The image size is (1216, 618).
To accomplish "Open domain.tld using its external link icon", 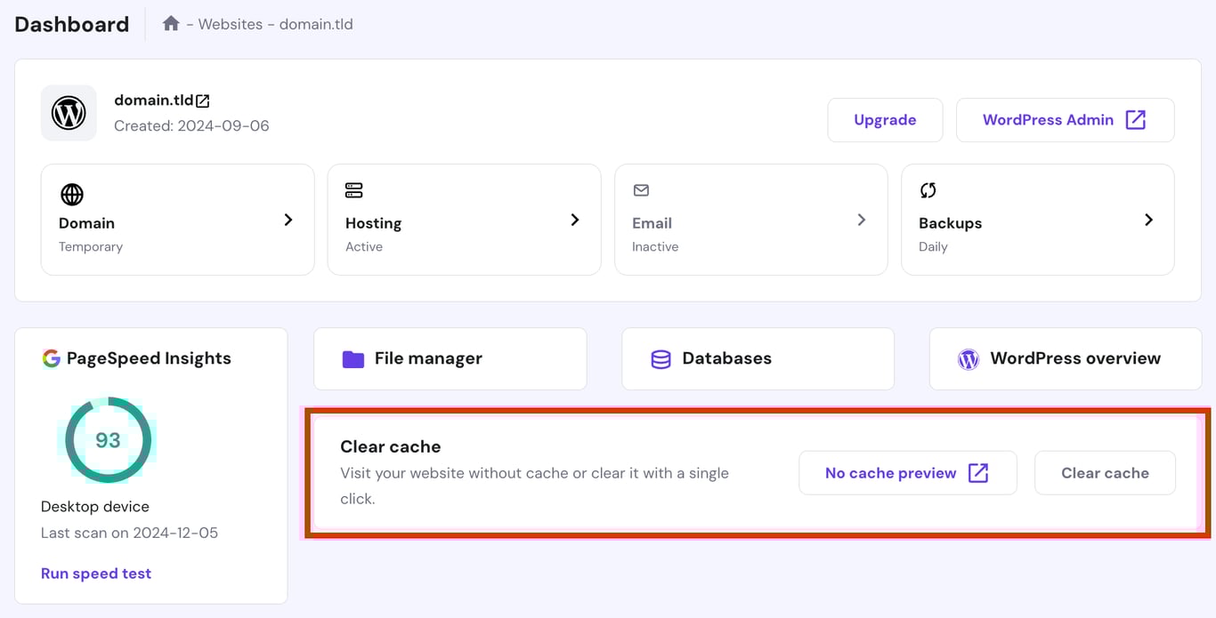I will (203, 100).
